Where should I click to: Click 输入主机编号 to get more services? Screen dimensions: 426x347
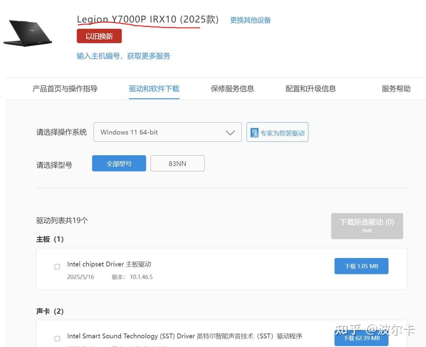(x=123, y=56)
